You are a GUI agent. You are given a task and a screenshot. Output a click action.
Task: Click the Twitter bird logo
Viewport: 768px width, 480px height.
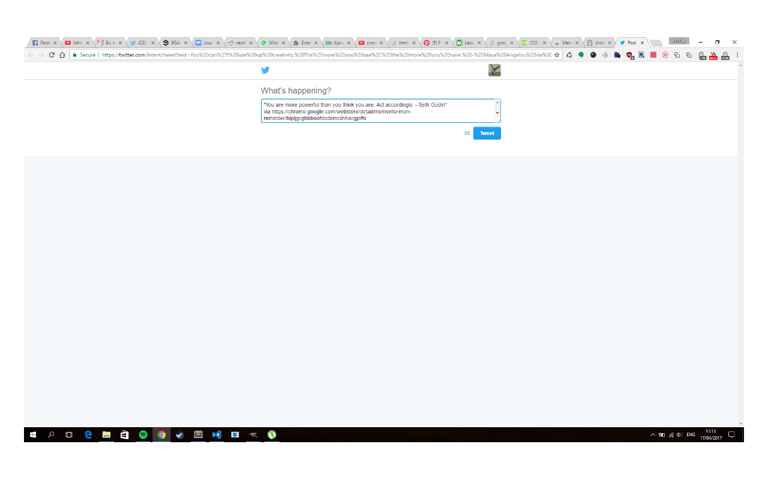[265, 70]
